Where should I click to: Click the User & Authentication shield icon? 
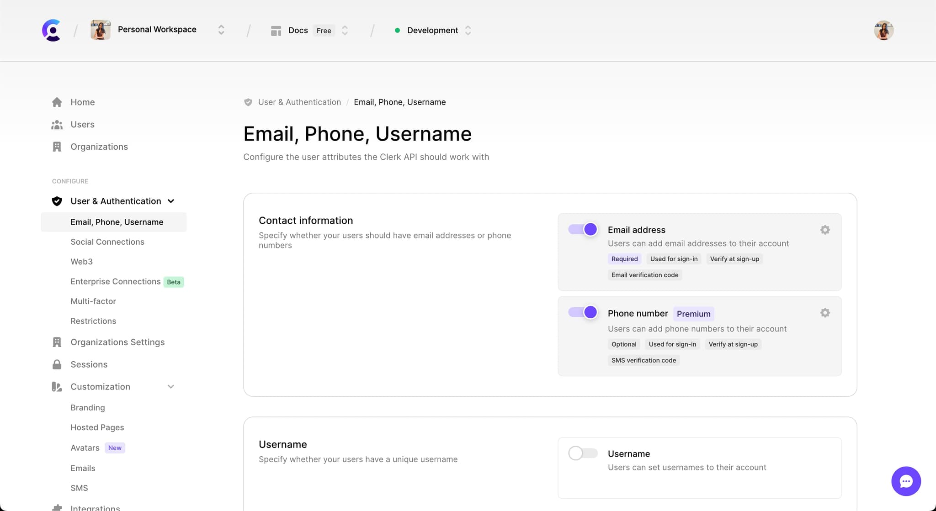57,201
